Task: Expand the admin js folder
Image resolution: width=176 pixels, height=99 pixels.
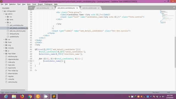Action: point(5,23)
